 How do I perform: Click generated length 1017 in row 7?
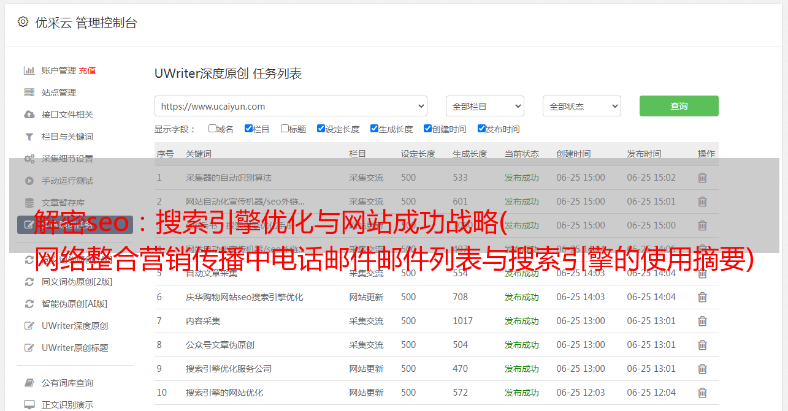tap(463, 321)
